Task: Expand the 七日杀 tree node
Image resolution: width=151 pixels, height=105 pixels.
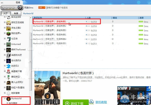Action: pos(5,39)
